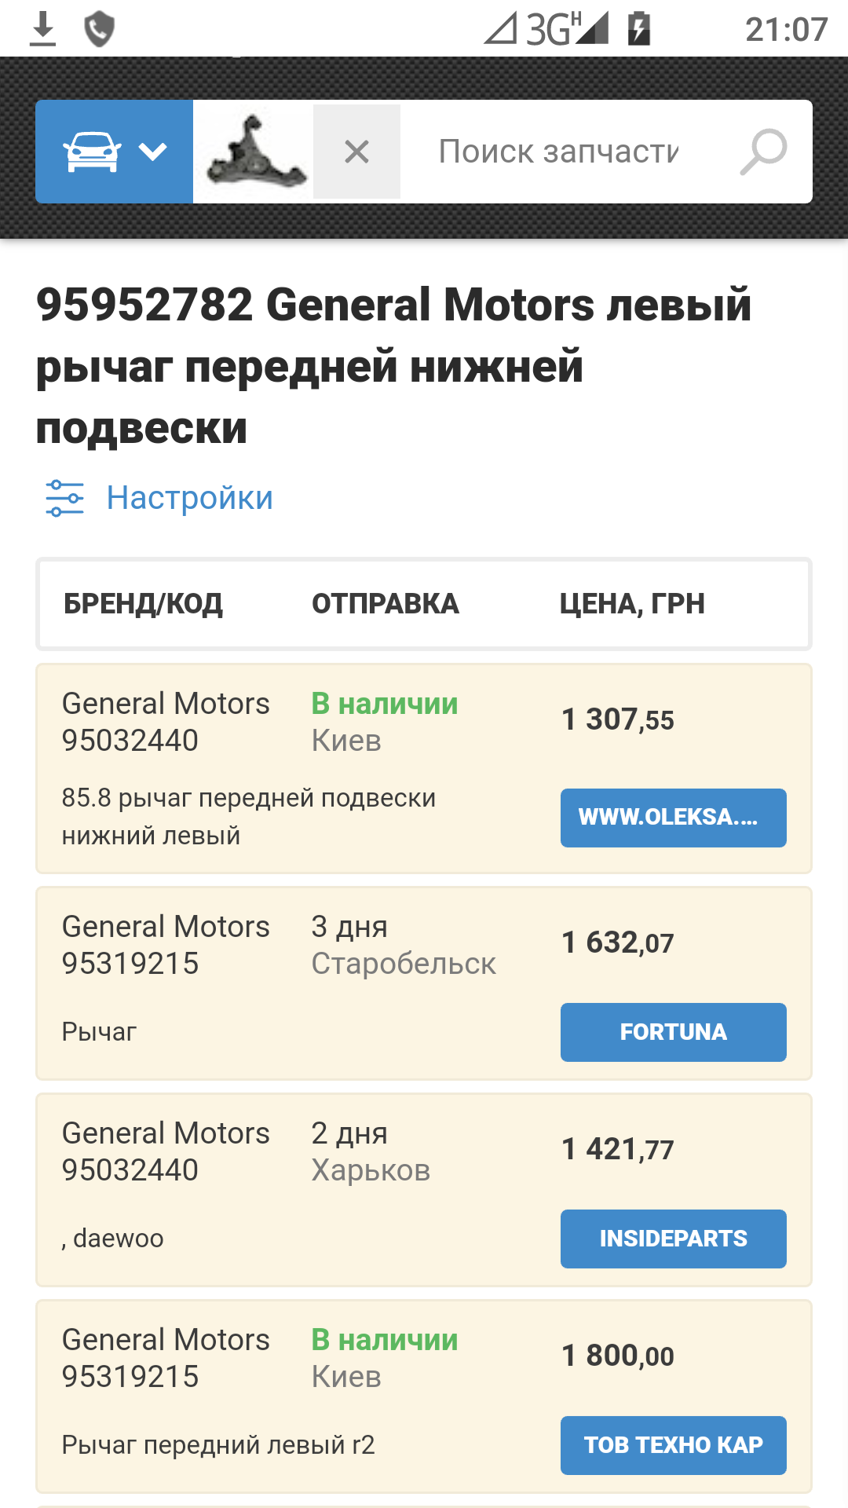This screenshot has width=848, height=1508.
Task: Expand the vehicle selector chevron
Action: coord(154,152)
